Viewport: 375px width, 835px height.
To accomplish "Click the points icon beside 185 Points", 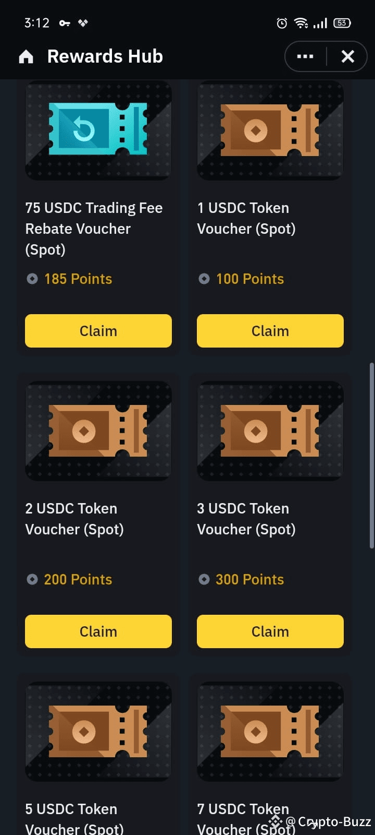I will point(32,279).
